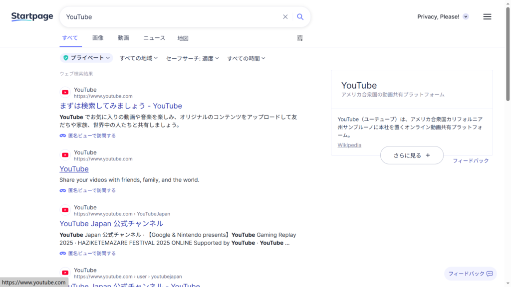
Task: Click the さらに見る + button
Action: 412,155
